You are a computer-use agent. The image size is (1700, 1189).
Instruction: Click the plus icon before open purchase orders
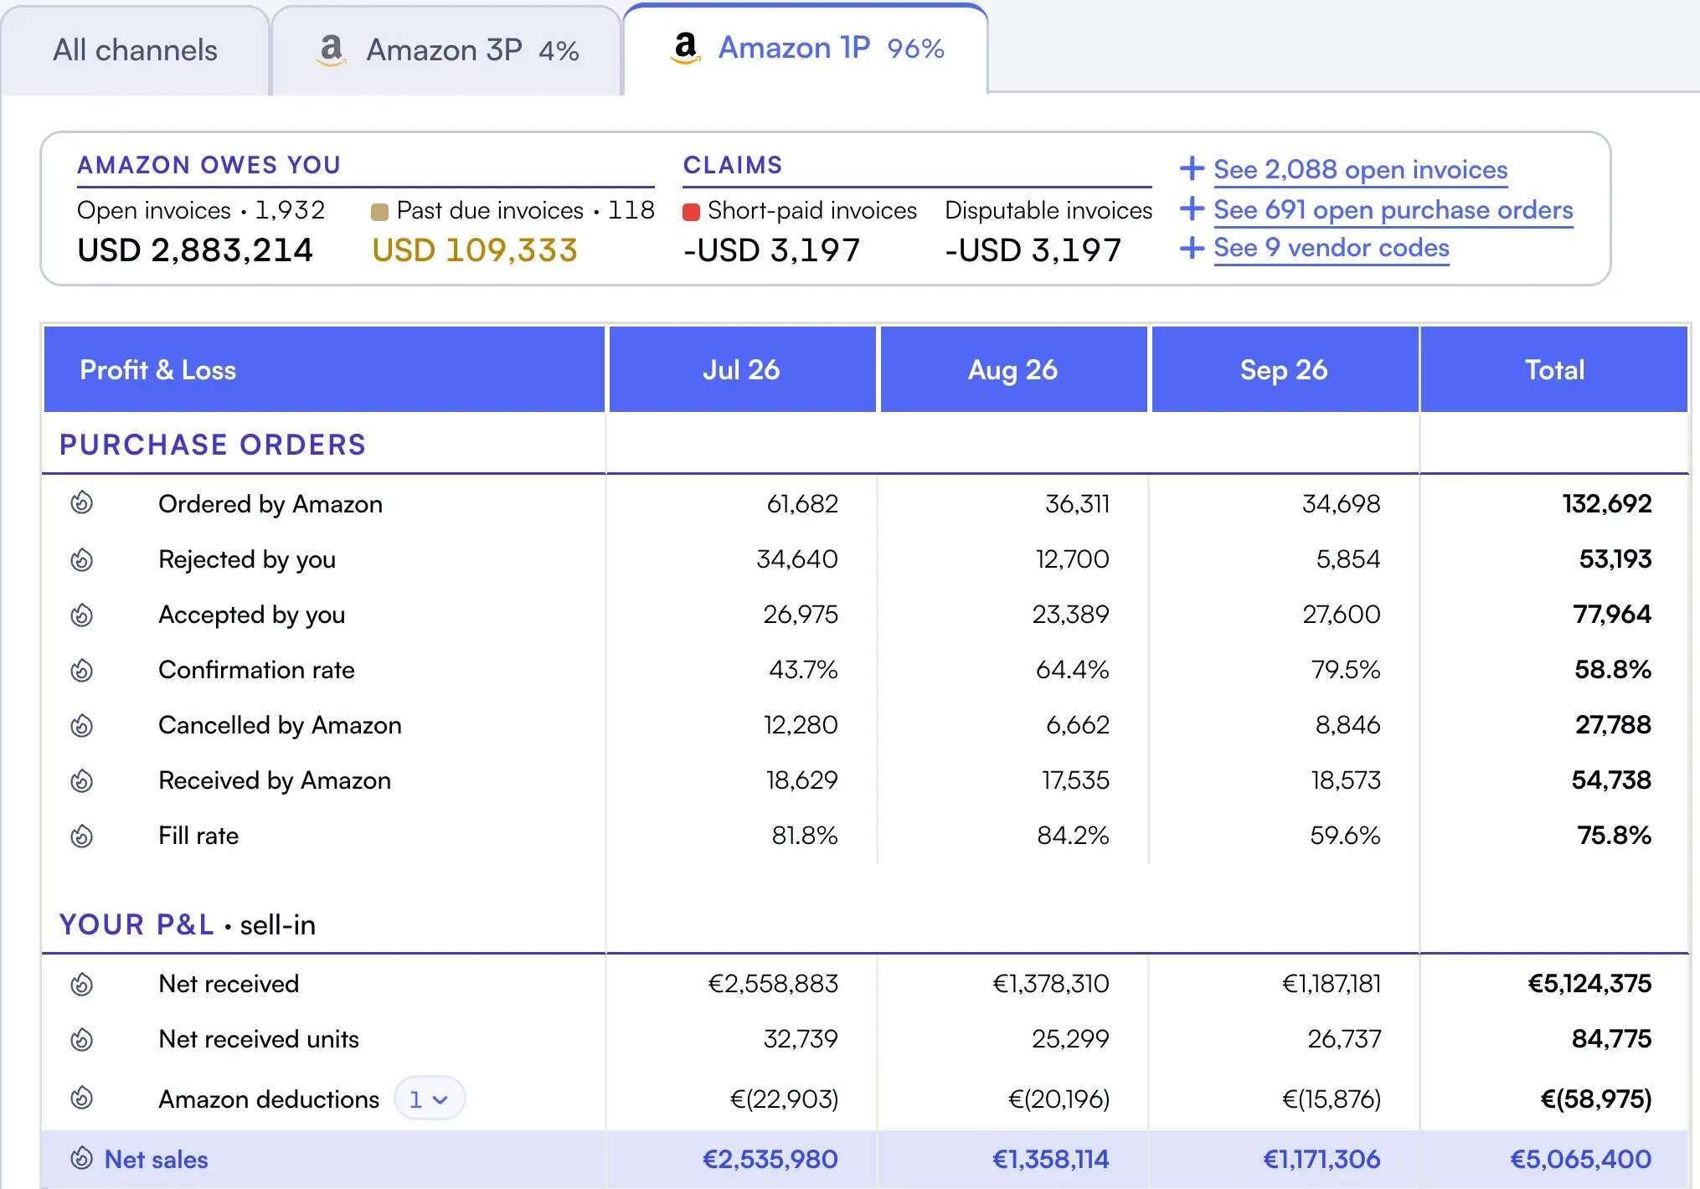coord(1192,208)
